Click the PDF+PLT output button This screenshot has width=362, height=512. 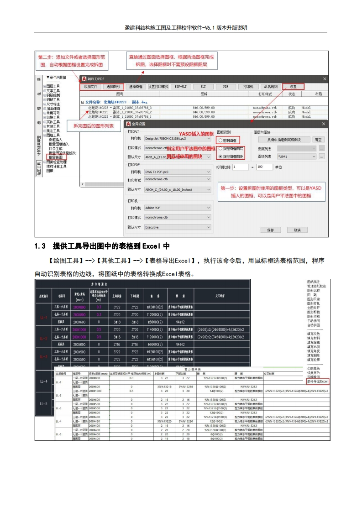(181, 87)
